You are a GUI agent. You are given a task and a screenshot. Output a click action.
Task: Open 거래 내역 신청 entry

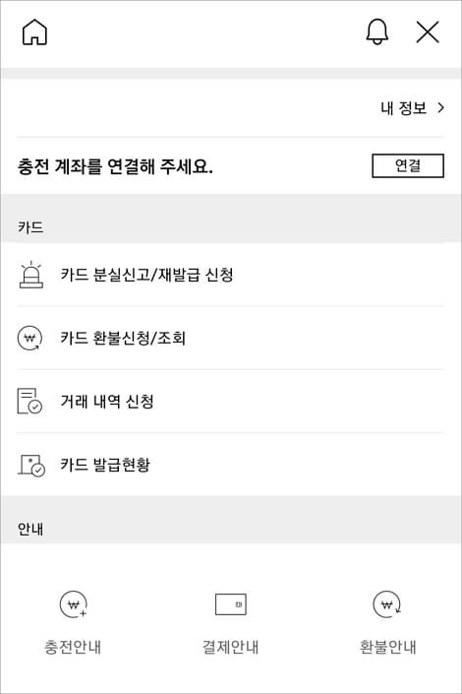pyautogui.click(x=230, y=401)
